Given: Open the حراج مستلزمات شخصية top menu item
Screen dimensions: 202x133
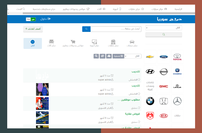Looking at the screenshot, I should point(44,9).
